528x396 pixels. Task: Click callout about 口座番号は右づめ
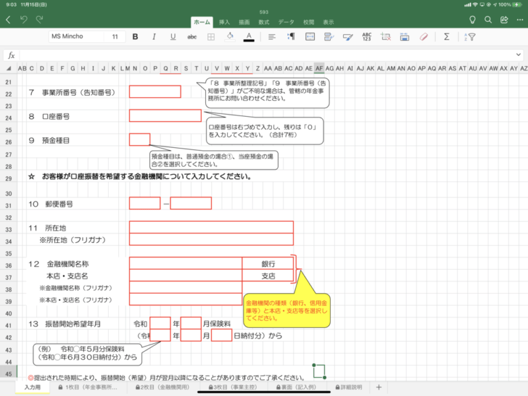pyautogui.click(x=265, y=131)
